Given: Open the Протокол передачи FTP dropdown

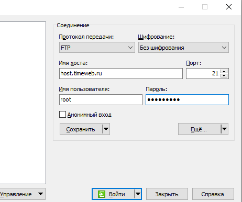Looking at the screenshot, I should coord(97,48).
